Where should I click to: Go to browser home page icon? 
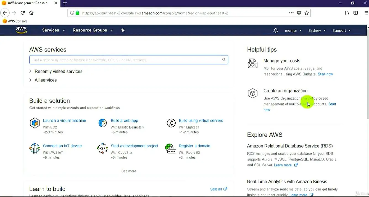31,13
